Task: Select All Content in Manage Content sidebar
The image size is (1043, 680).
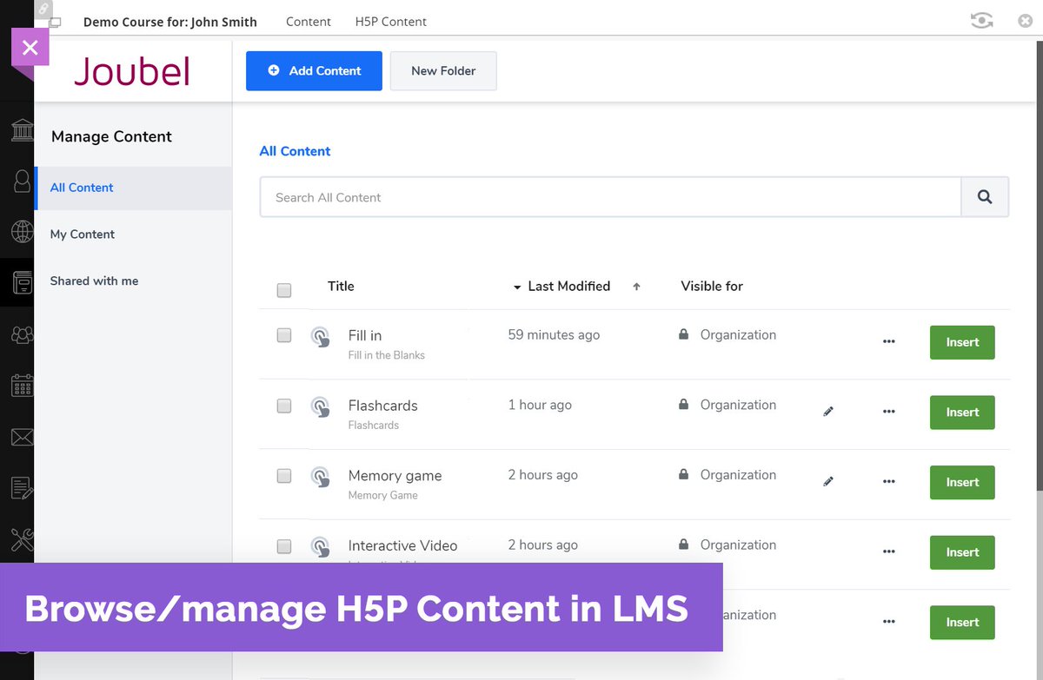Action: click(x=133, y=188)
